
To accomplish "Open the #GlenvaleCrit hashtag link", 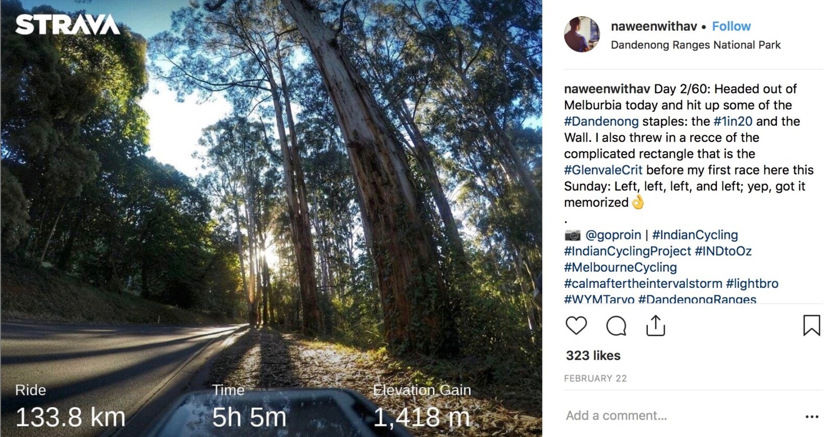I will [603, 170].
